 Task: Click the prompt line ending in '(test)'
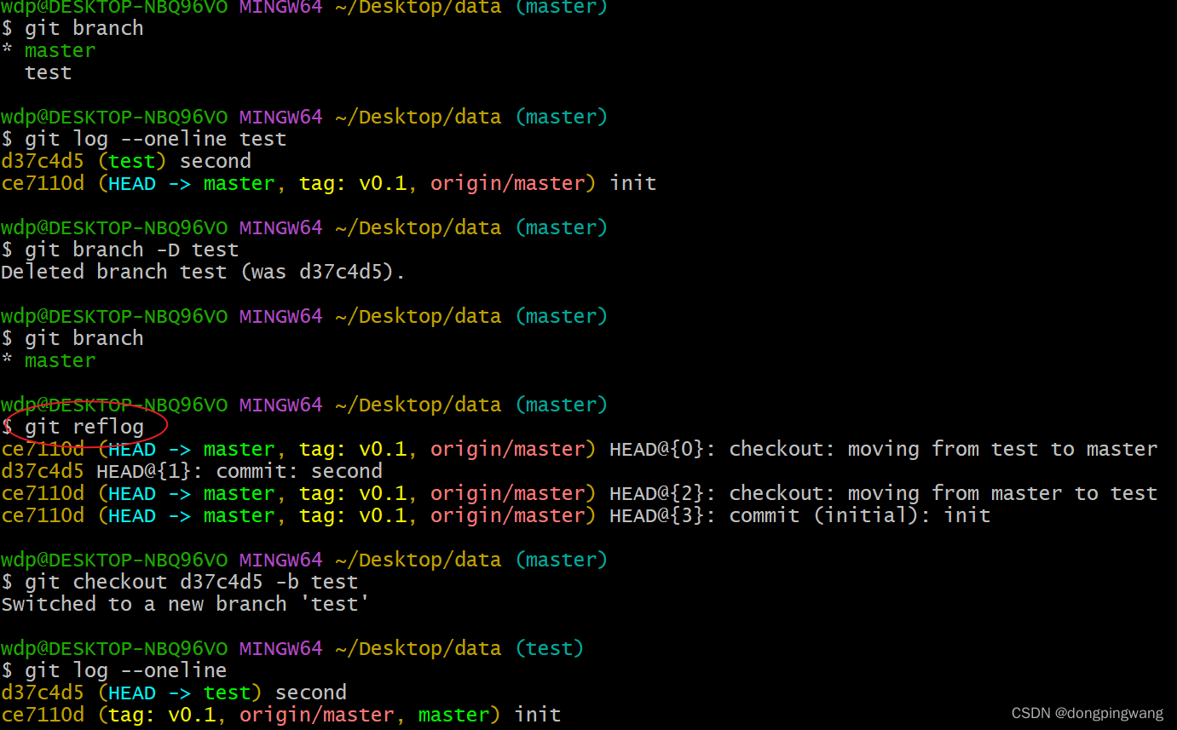coord(292,648)
